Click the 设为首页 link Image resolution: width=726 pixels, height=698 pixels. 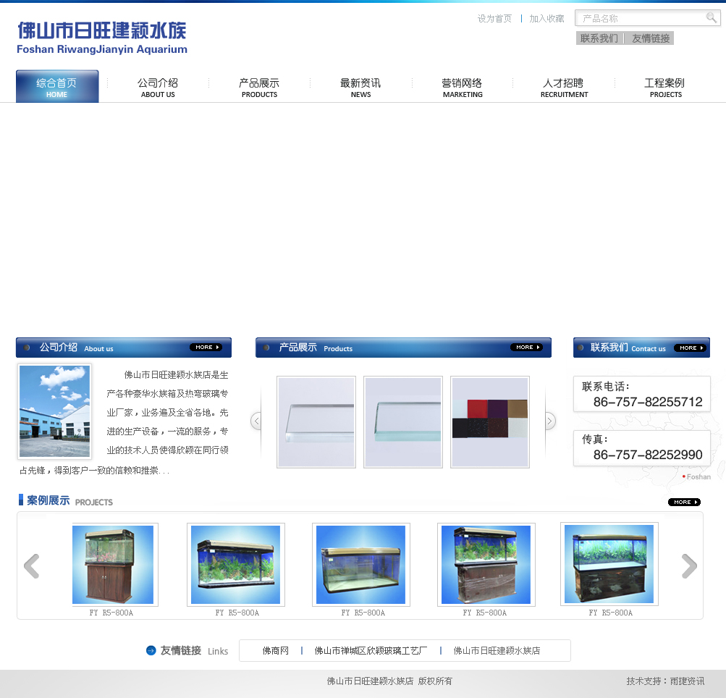tap(494, 19)
